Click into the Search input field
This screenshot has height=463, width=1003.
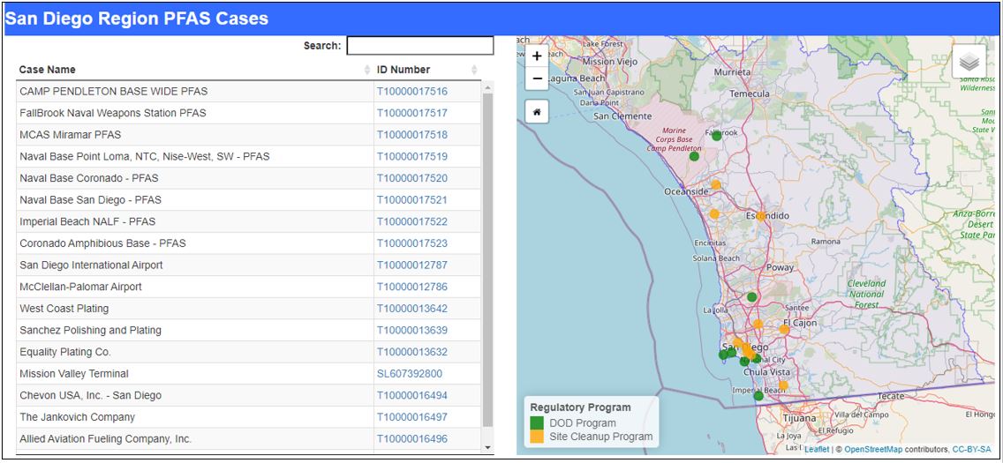(419, 46)
